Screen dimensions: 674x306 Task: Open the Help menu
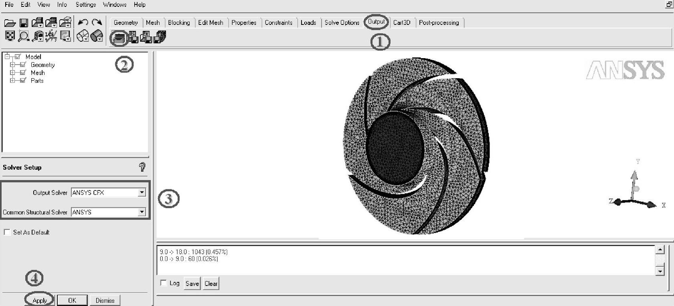pos(140,4)
